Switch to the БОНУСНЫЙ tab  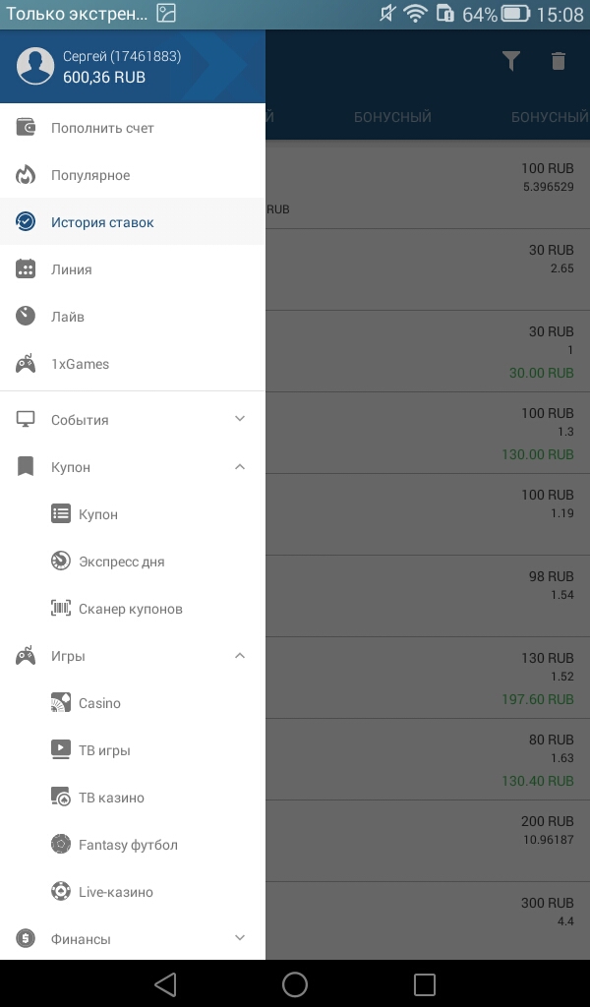(x=392, y=118)
